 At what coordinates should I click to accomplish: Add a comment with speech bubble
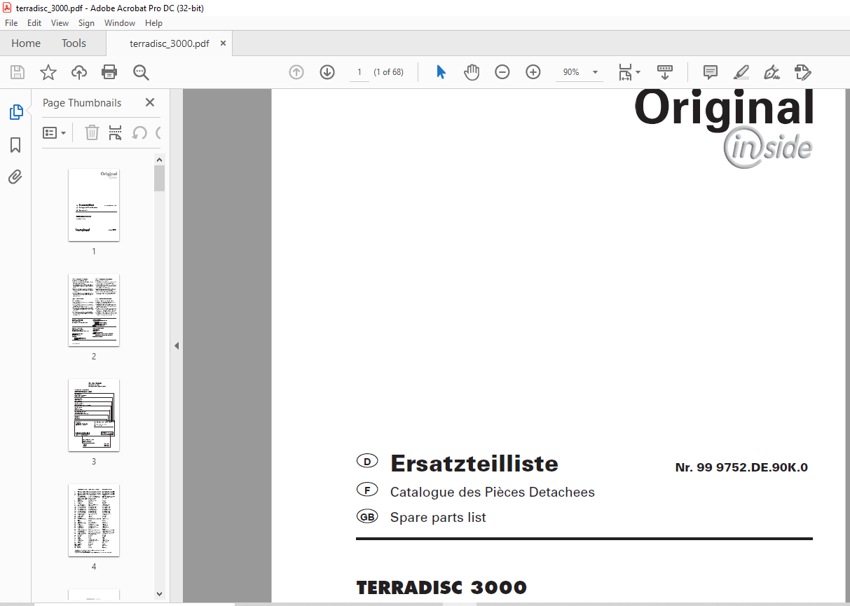point(711,72)
